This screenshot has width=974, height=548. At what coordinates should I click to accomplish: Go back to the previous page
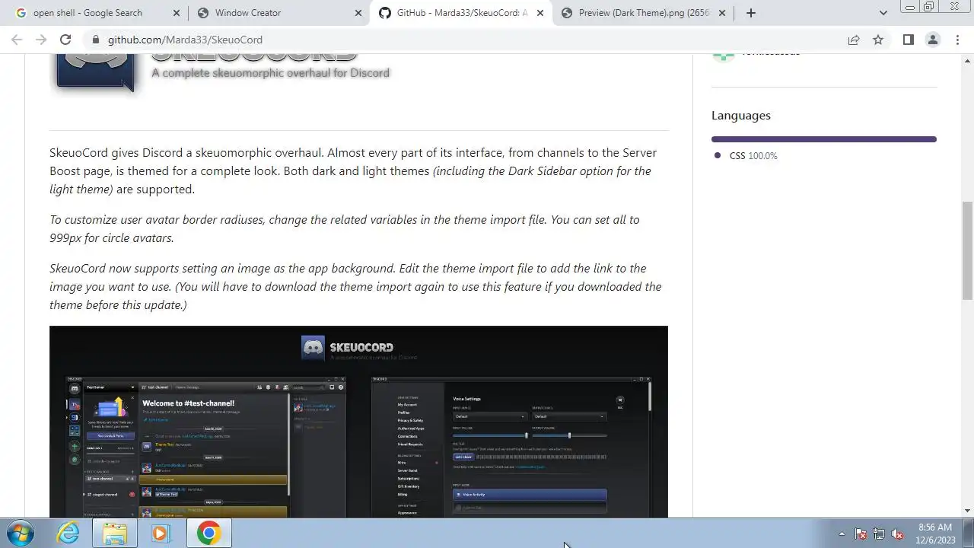click(x=17, y=40)
